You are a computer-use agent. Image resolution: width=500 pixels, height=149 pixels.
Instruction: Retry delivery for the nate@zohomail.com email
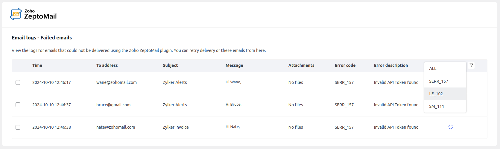tap(451, 127)
